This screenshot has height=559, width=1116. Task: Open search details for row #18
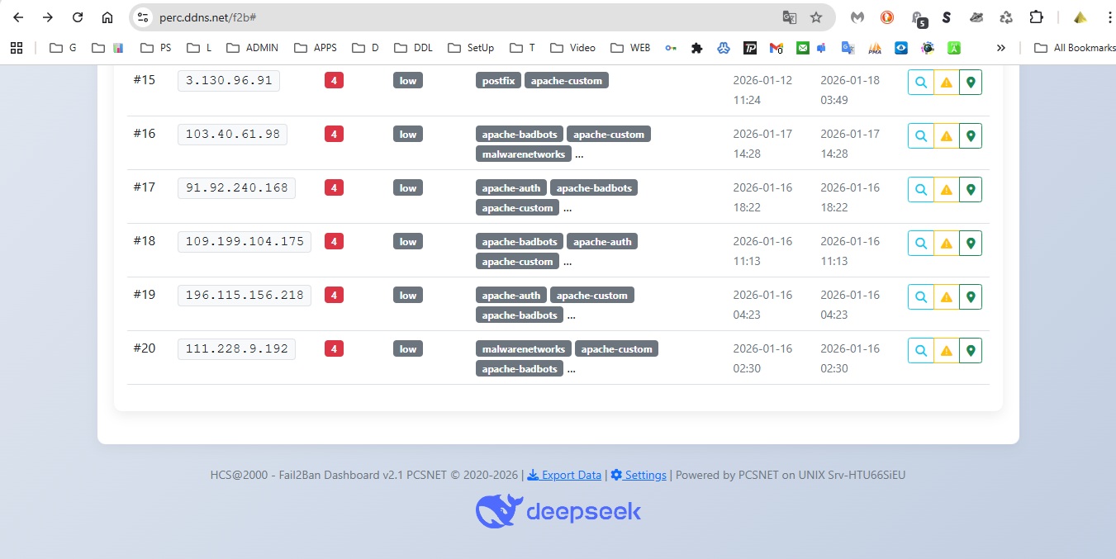coord(920,244)
